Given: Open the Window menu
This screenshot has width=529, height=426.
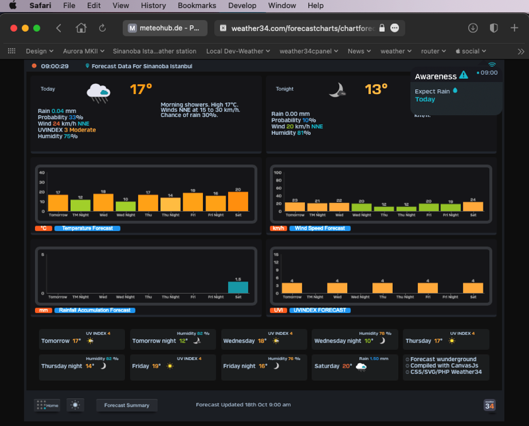Looking at the screenshot, I should tap(282, 5).
